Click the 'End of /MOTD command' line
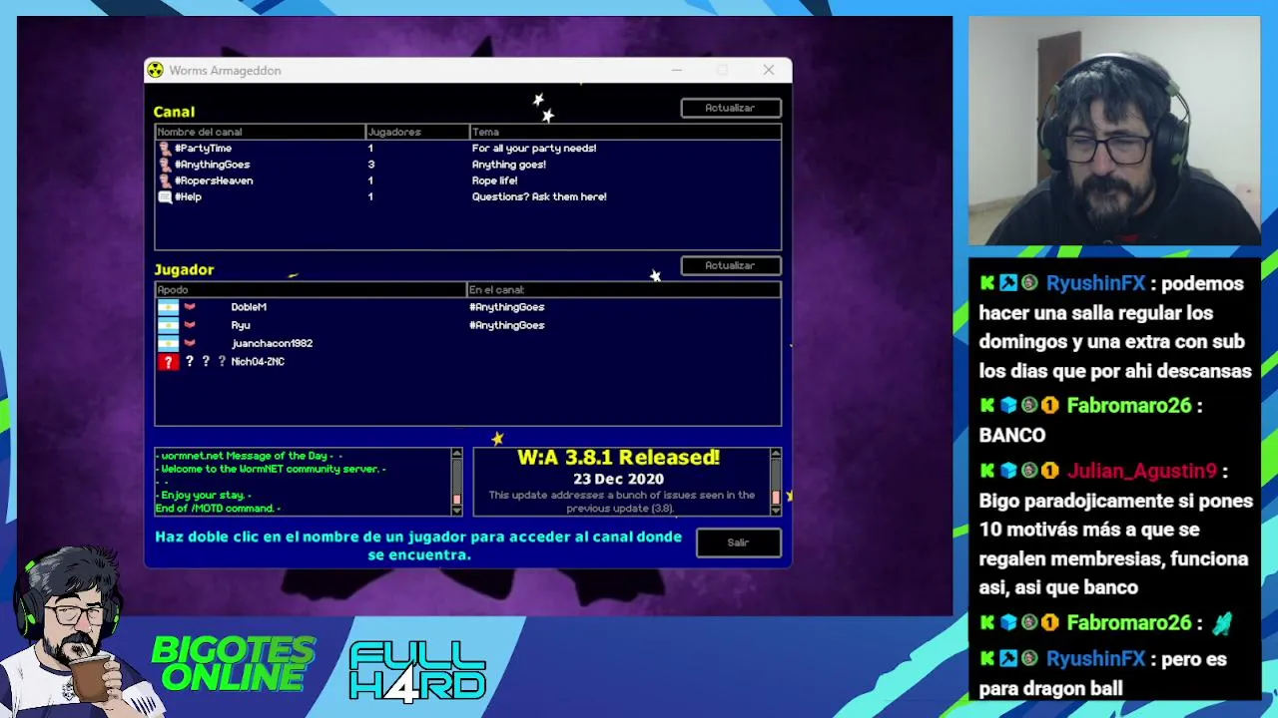Image resolution: width=1278 pixels, height=718 pixels. pos(218,509)
